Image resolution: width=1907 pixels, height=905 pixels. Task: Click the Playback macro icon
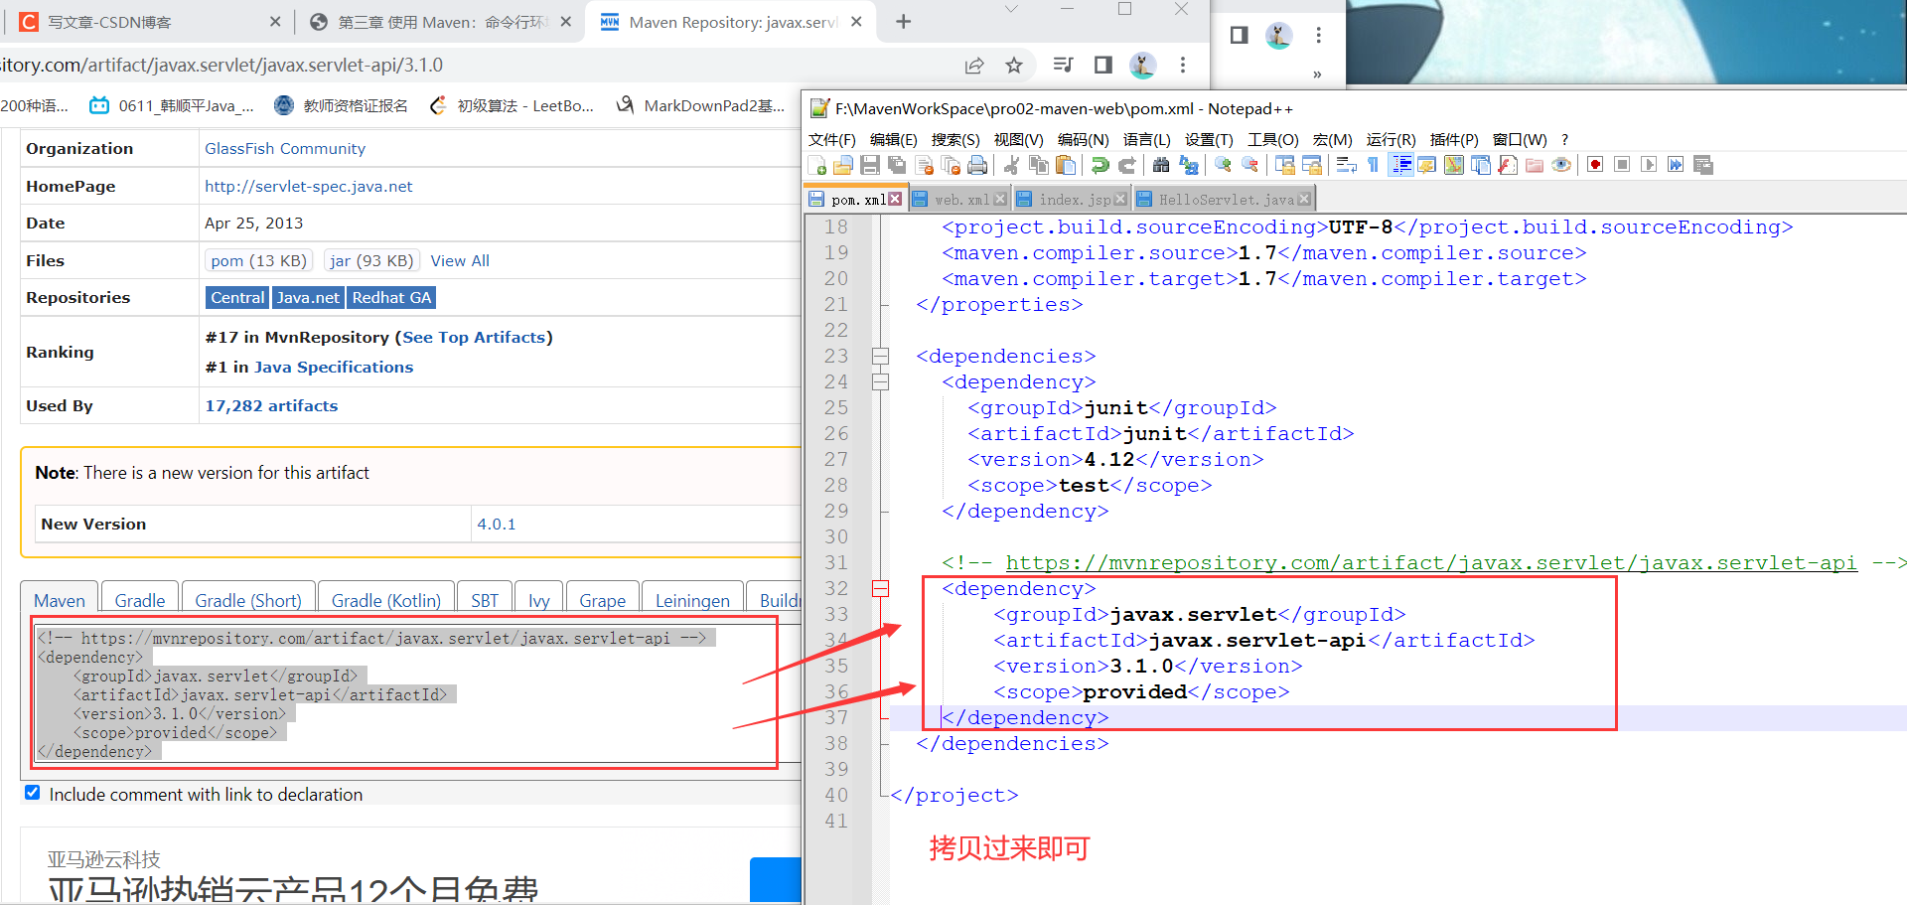[1649, 165]
